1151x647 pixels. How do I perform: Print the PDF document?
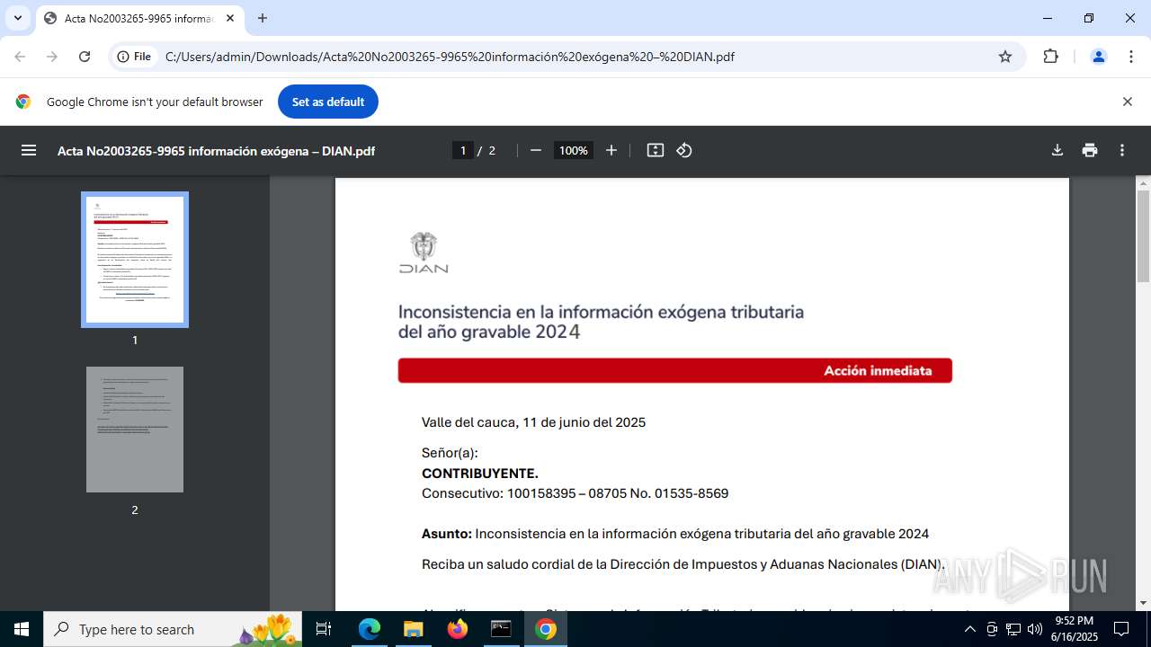click(1090, 150)
